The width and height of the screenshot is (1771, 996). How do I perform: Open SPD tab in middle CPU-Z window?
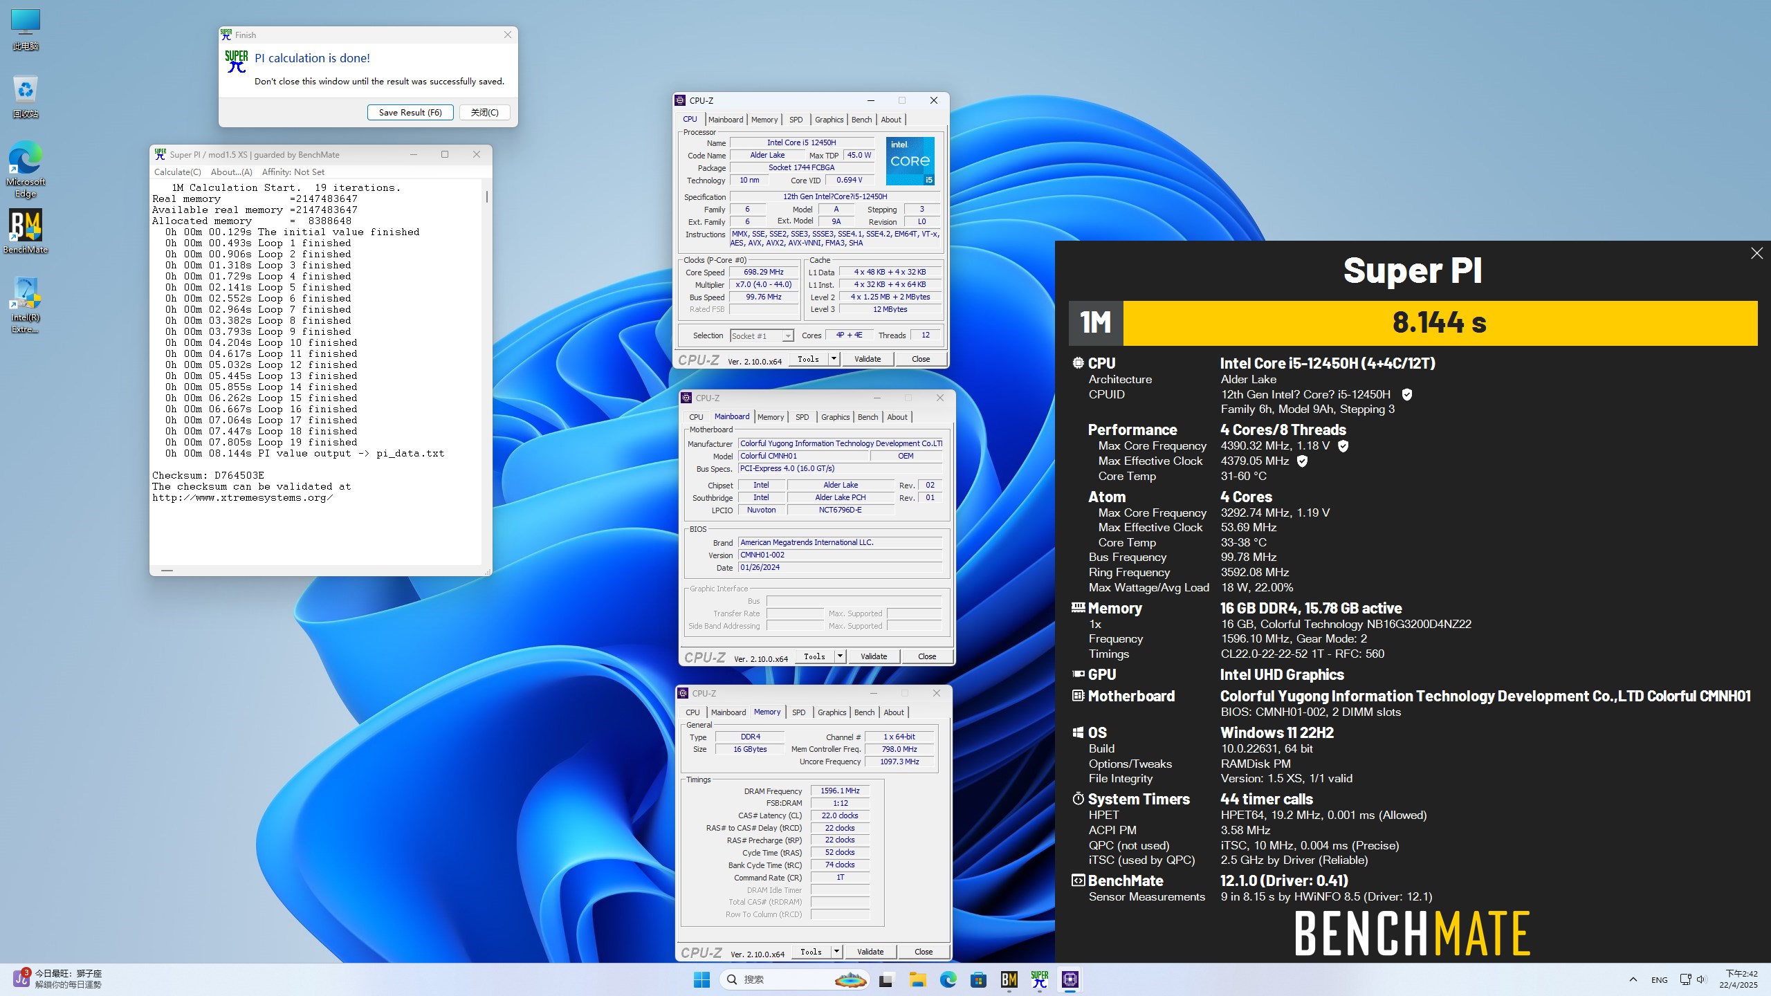tap(802, 417)
